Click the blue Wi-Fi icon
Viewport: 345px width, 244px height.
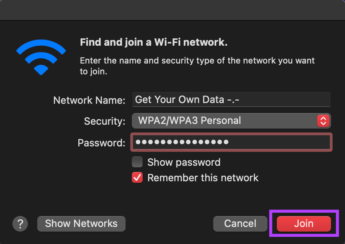(x=40, y=57)
